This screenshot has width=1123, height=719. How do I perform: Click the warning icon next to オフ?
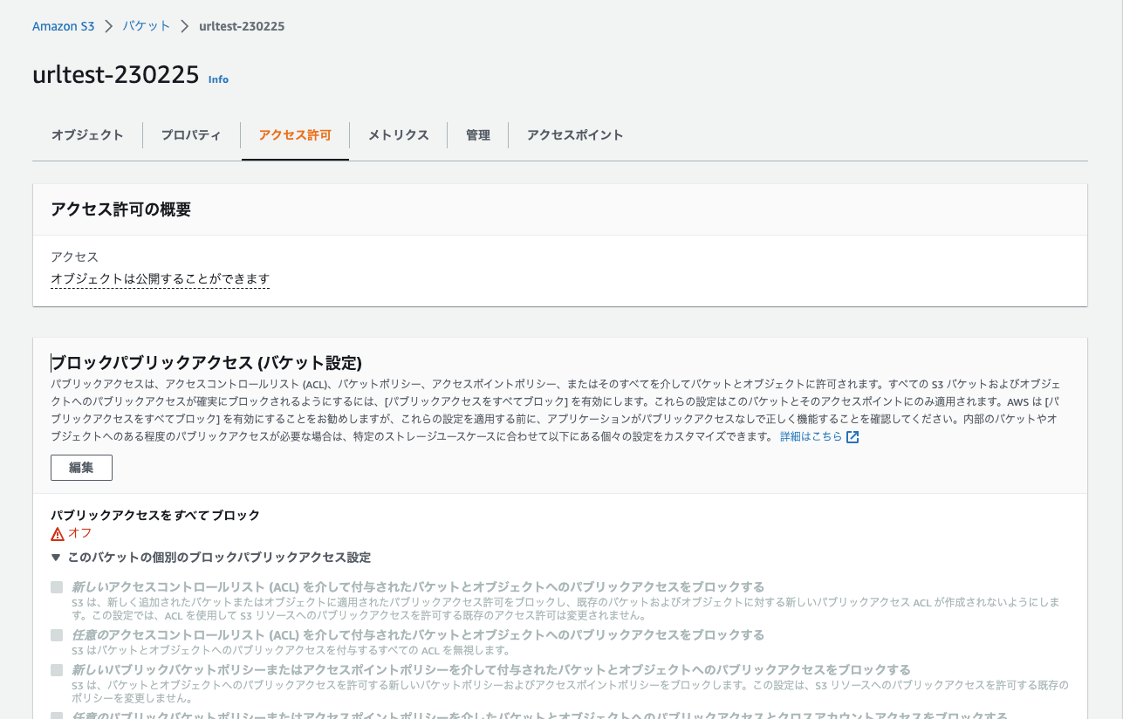(58, 533)
